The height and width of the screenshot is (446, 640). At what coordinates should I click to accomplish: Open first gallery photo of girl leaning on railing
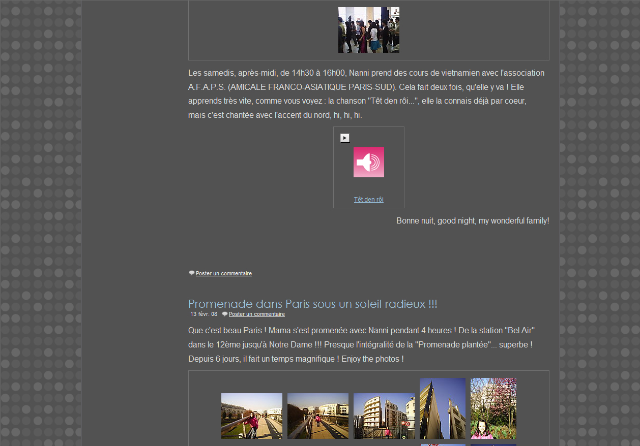click(x=251, y=416)
